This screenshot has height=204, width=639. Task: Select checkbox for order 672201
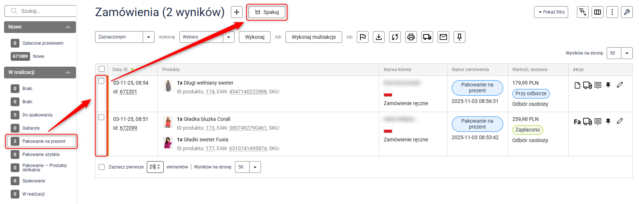(x=102, y=81)
